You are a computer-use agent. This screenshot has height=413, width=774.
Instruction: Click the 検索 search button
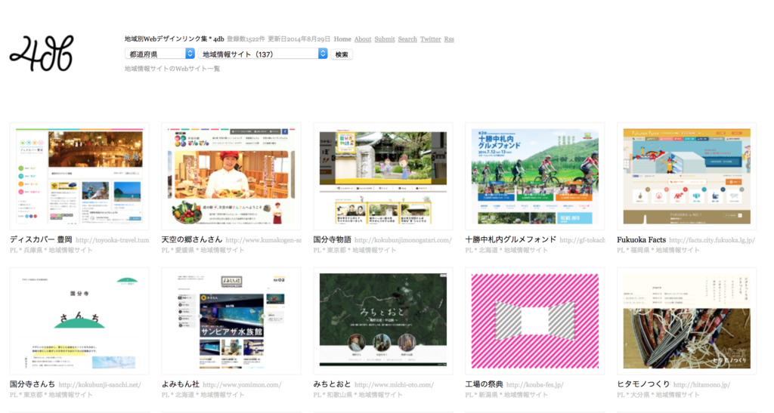[x=342, y=54]
